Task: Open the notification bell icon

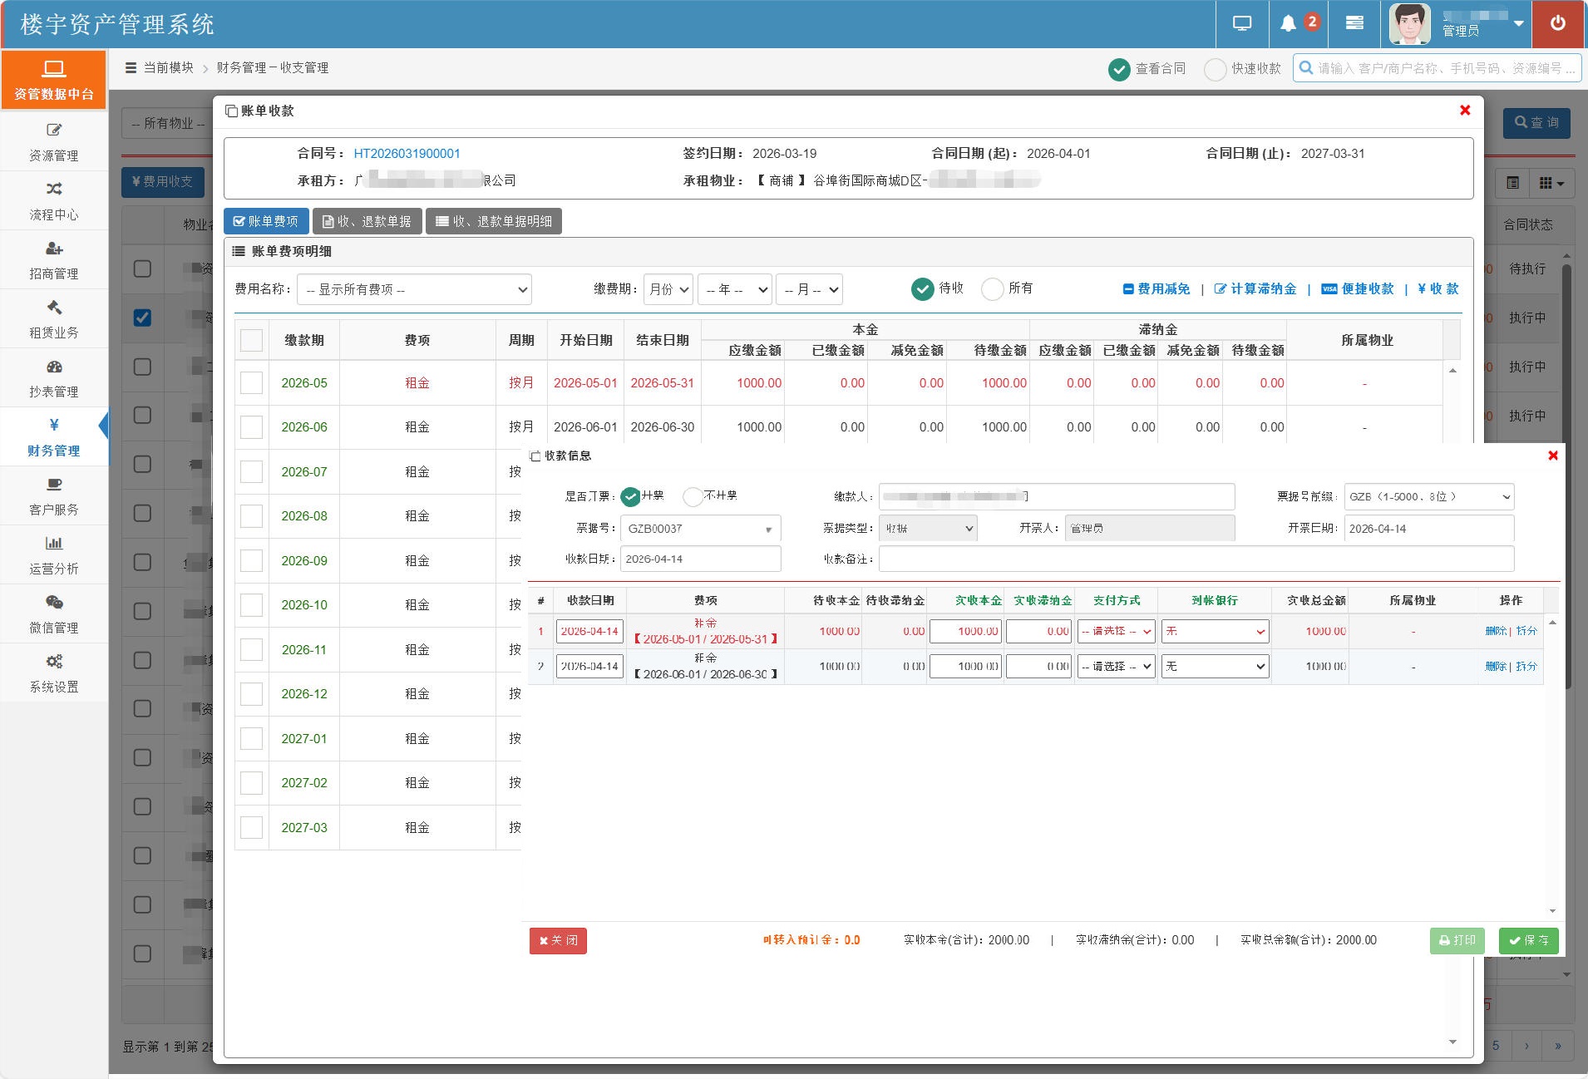Action: point(1288,23)
